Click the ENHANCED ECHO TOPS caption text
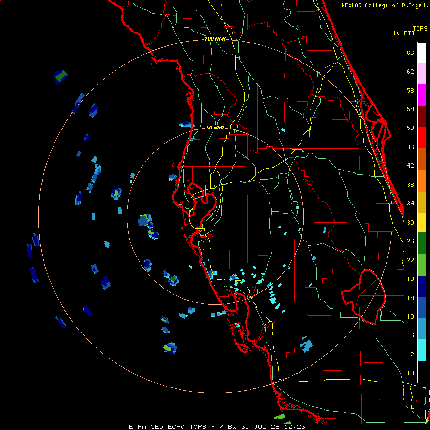Screen dimensions: 430x430 point(168,427)
